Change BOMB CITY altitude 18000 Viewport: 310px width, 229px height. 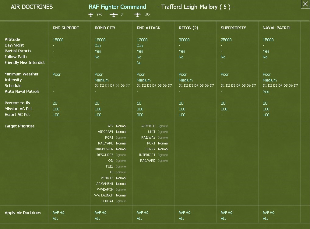100,40
